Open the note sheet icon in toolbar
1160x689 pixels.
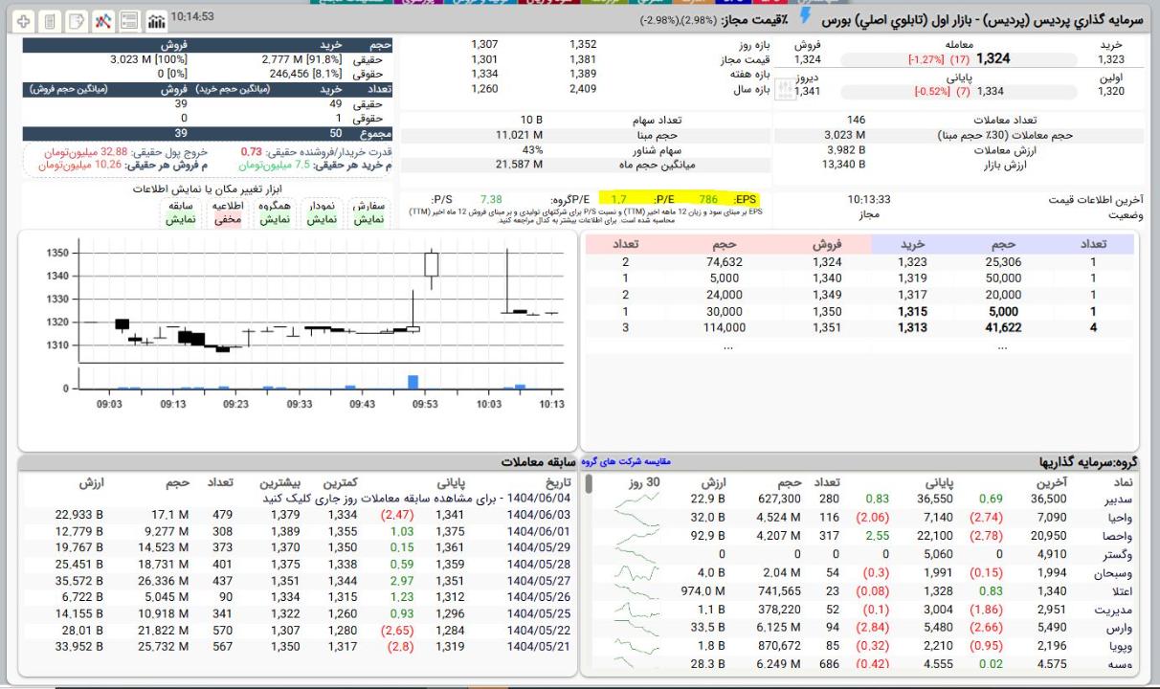tap(75, 20)
